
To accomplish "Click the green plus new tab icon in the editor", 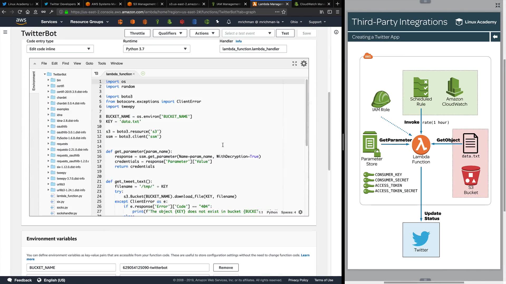I will click(143, 74).
